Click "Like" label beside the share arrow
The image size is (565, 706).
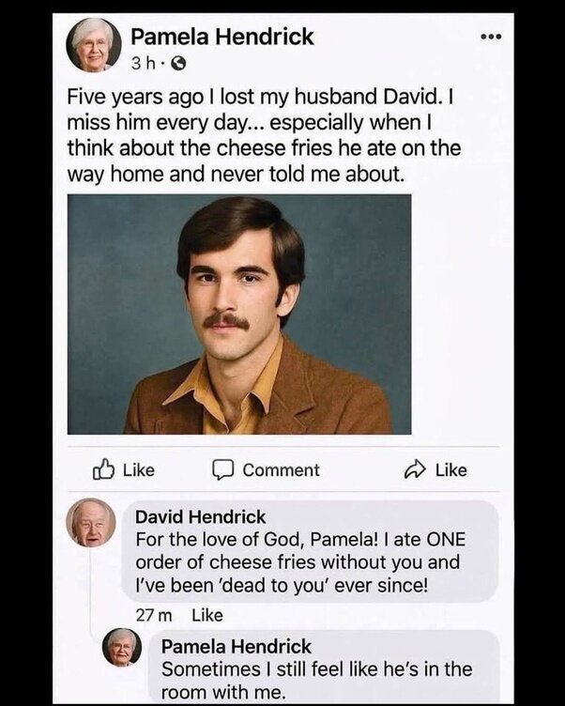(450, 470)
